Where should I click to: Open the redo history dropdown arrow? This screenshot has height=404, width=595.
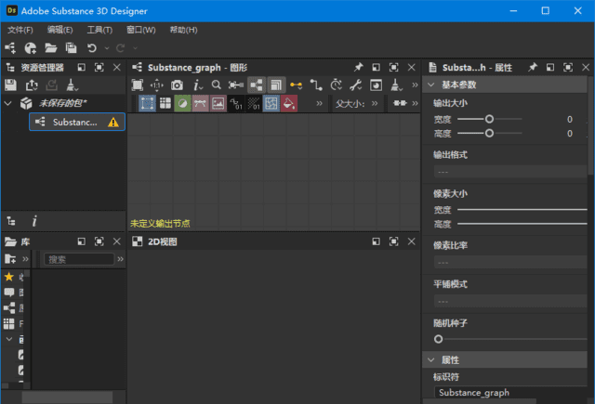point(135,48)
